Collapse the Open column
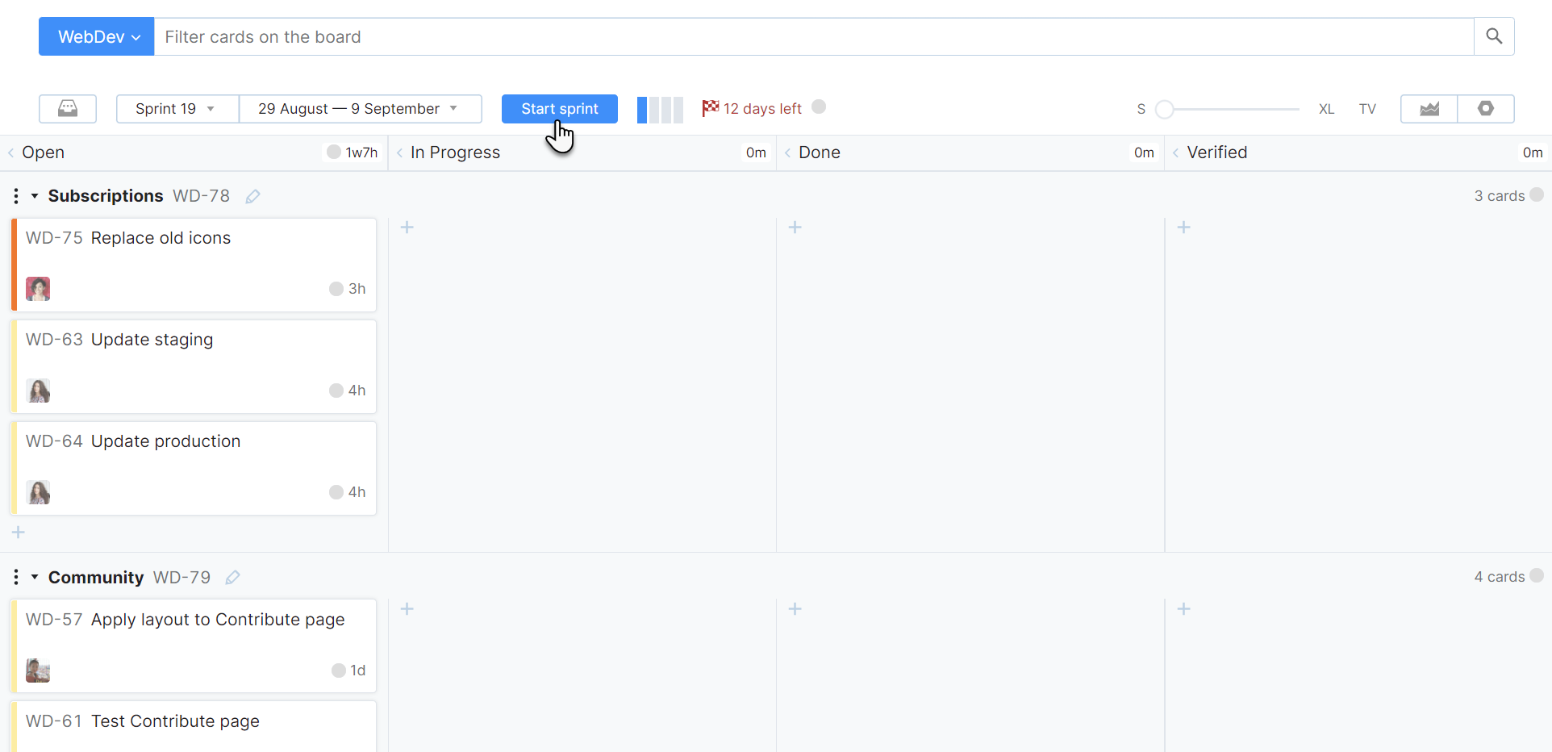This screenshot has width=1552, height=752. pos(11,152)
